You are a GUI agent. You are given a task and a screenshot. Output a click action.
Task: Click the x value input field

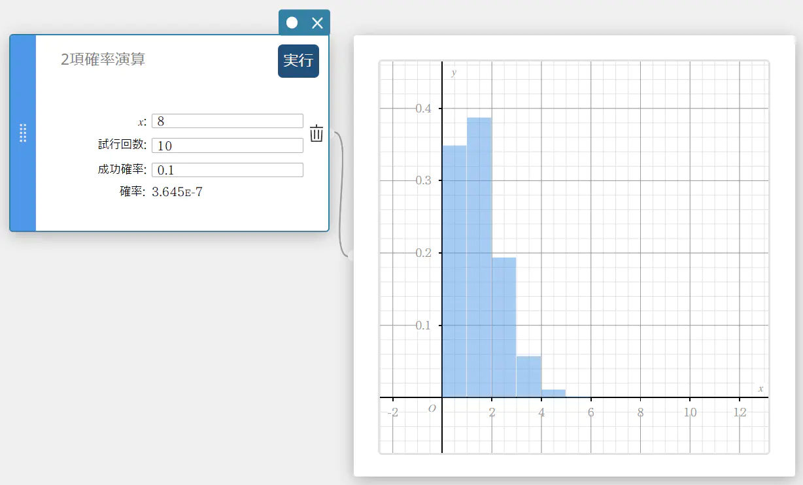click(227, 121)
